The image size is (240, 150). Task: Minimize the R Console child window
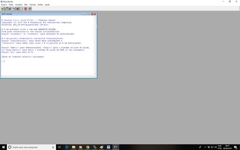(83, 14)
